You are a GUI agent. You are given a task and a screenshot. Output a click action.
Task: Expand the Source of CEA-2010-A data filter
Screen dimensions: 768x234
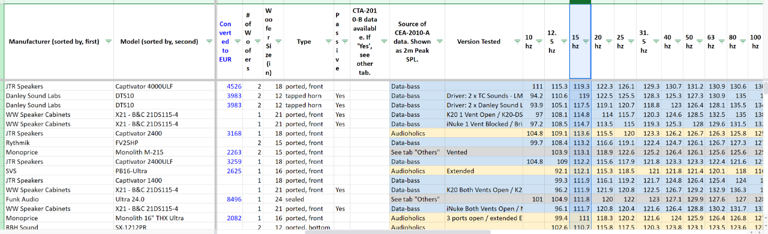440,42
